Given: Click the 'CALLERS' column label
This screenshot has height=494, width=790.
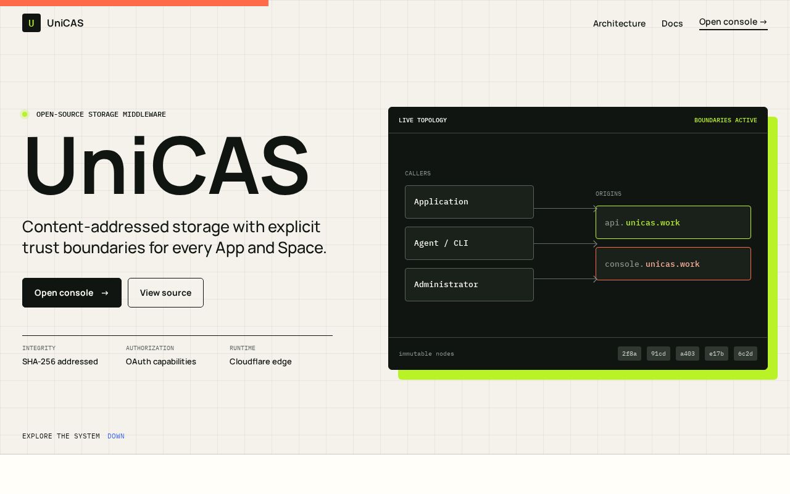Looking at the screenshot, I should (x=418, y=174).
